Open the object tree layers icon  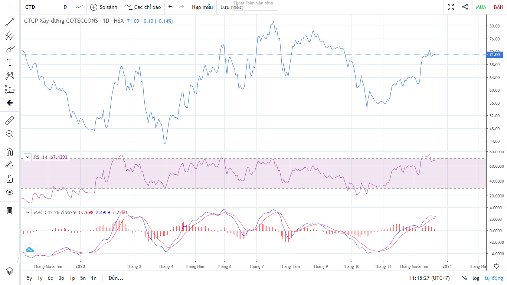point(10,271)
